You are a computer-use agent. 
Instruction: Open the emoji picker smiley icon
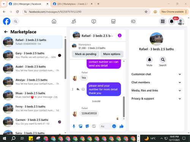[114, 126]
